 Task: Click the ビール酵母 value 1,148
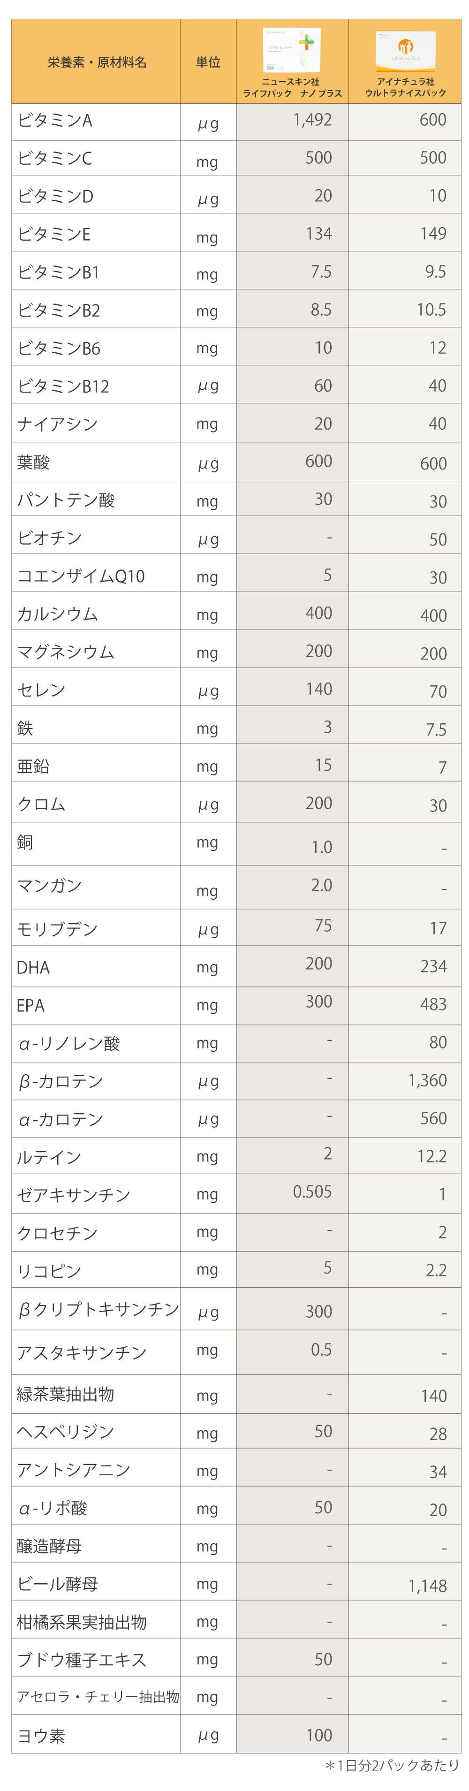coord(427,1586)
